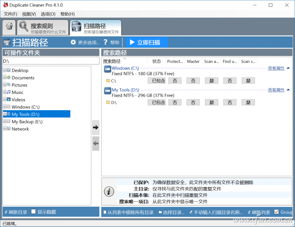Open the 文件(F) menu

[10, 14]
